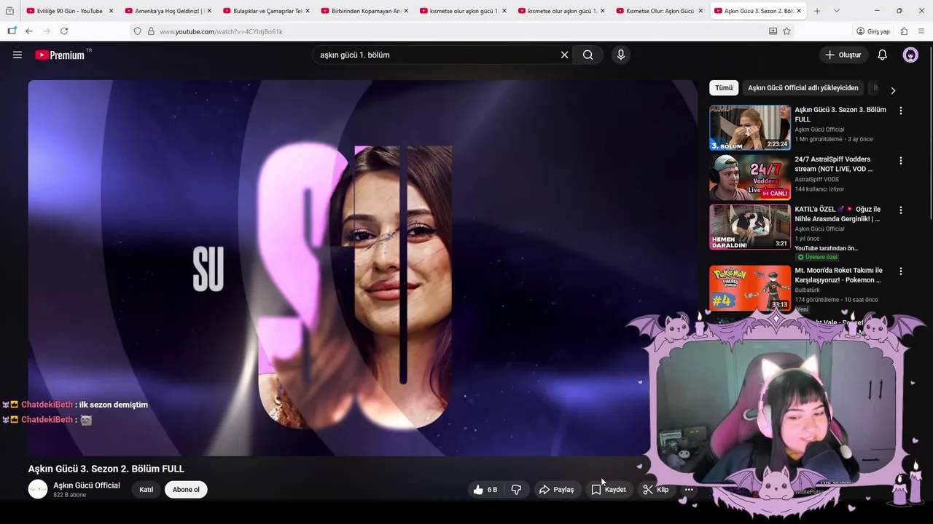The height and width of the screenshot is (524, 933).
Task: Open options for Mt. Moon'da Roket Takımı video
Action: point(901,271)
